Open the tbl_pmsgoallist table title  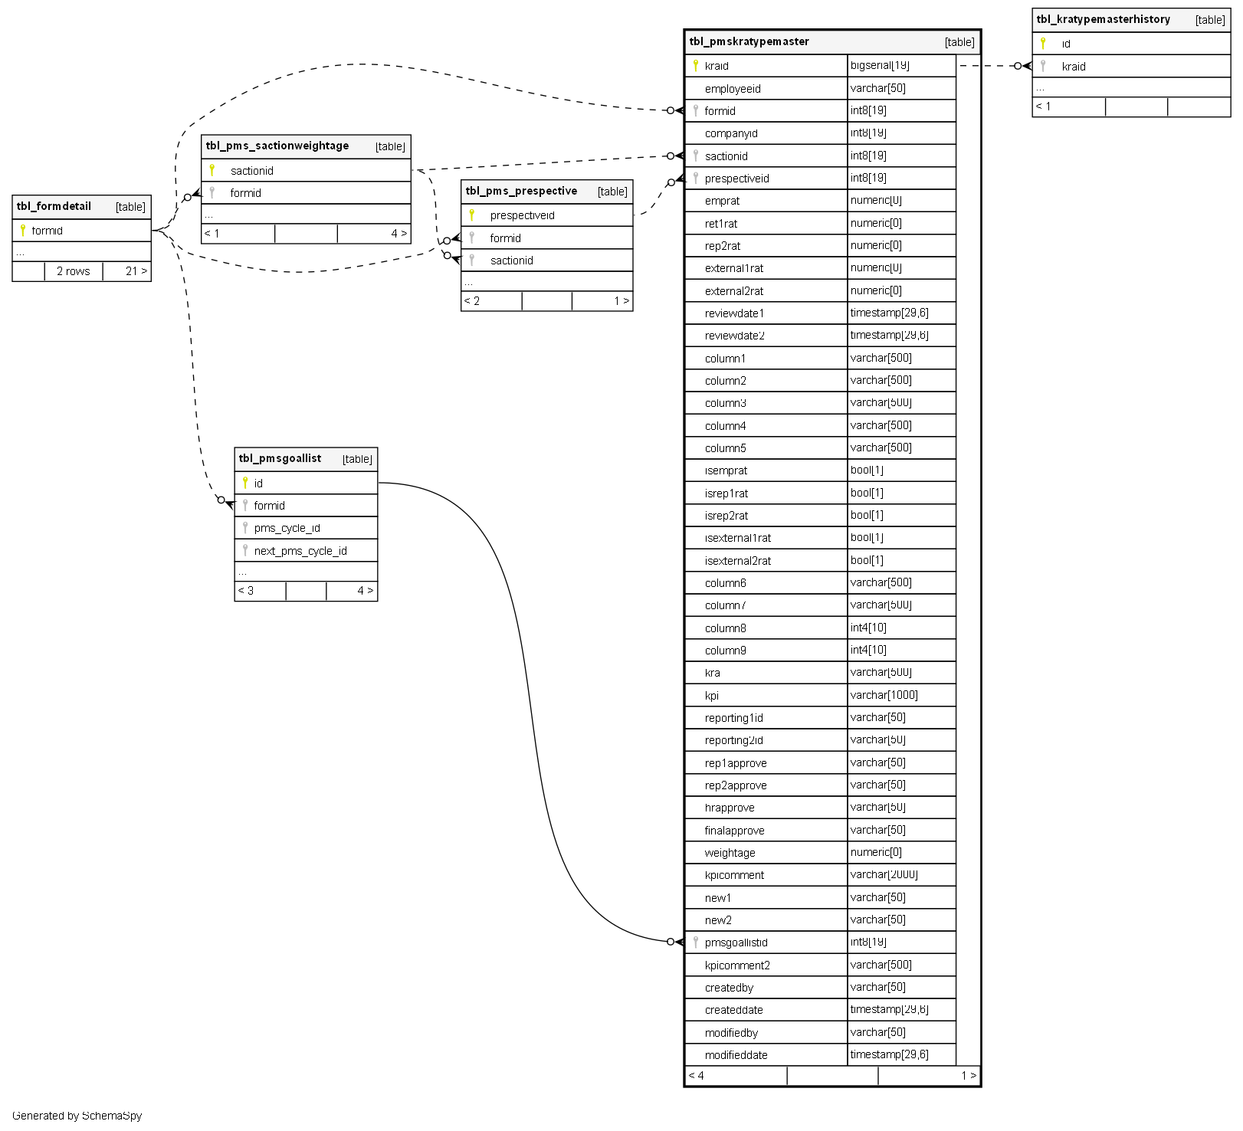(x=280, y=459)
